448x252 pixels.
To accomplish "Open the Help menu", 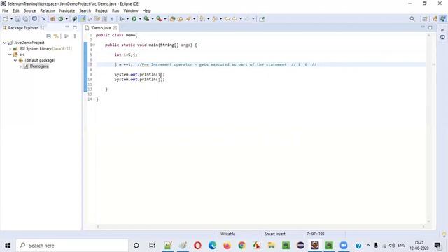I will coord(146,11).
